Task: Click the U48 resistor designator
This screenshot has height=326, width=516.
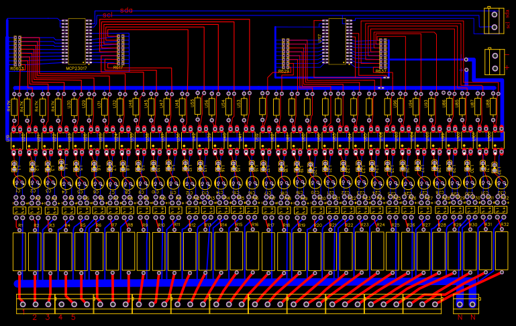Action: pyautogui.click(x=176, y=104)
